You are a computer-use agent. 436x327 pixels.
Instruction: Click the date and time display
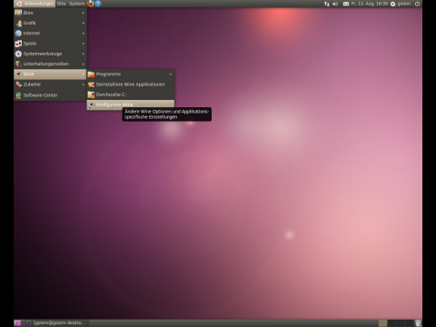click(369, 4)
